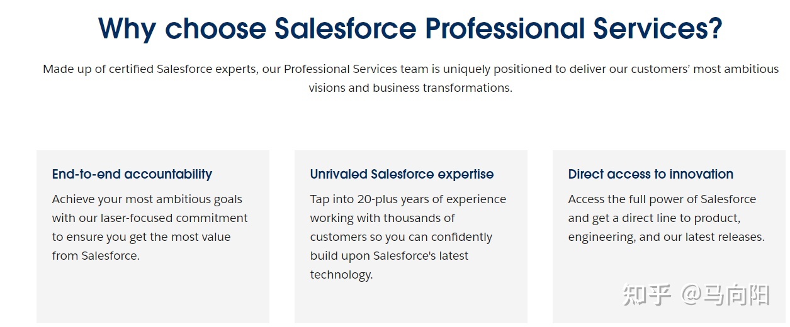Click the "working with thousands of" line

tap(382, 218)
